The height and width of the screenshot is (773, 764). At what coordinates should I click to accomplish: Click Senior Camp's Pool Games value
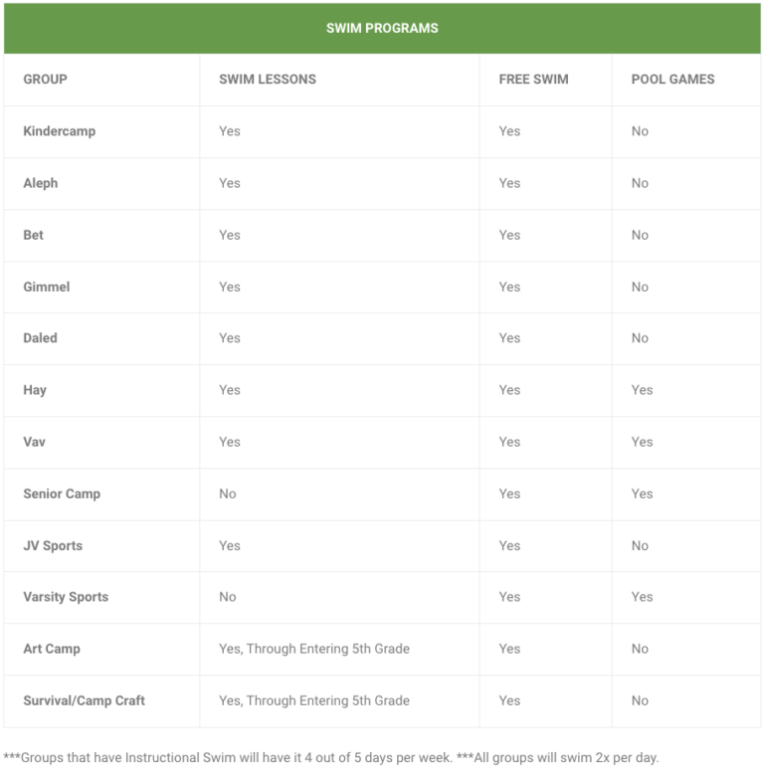[x=643, y=493]
